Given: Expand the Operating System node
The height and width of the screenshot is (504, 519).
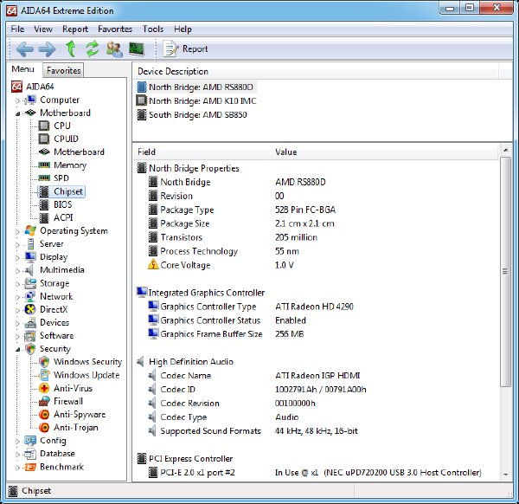Looking at the screenshot, I should 18,231.
